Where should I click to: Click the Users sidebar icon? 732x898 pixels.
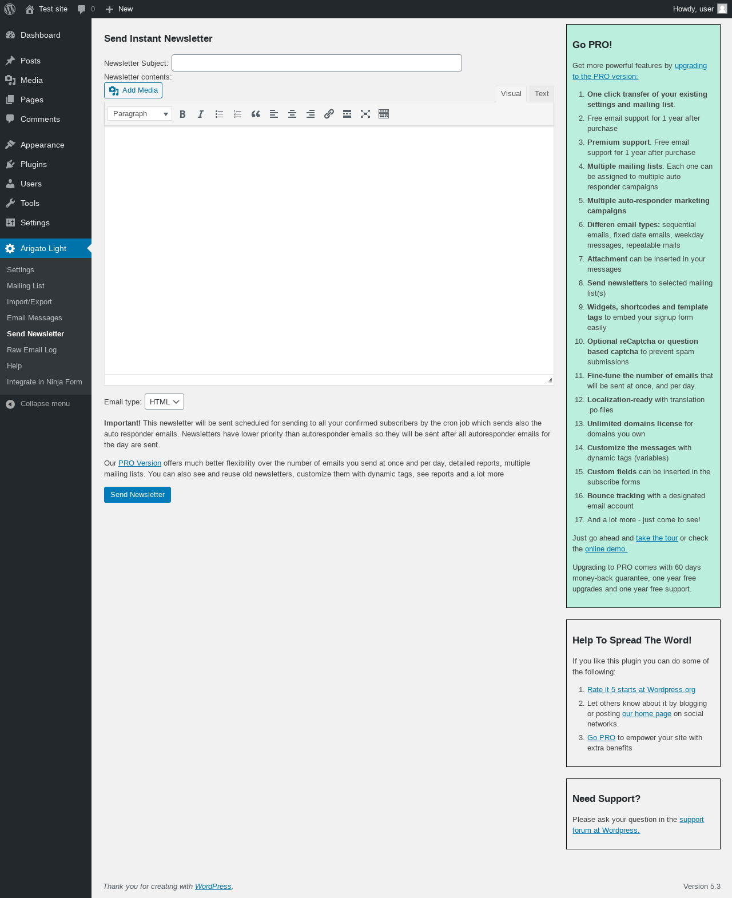click(x=10, y=184)
